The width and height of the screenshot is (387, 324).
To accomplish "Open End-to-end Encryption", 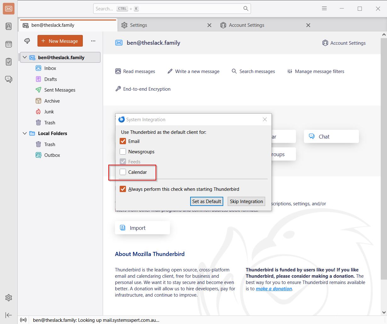I will pos(143,89).
